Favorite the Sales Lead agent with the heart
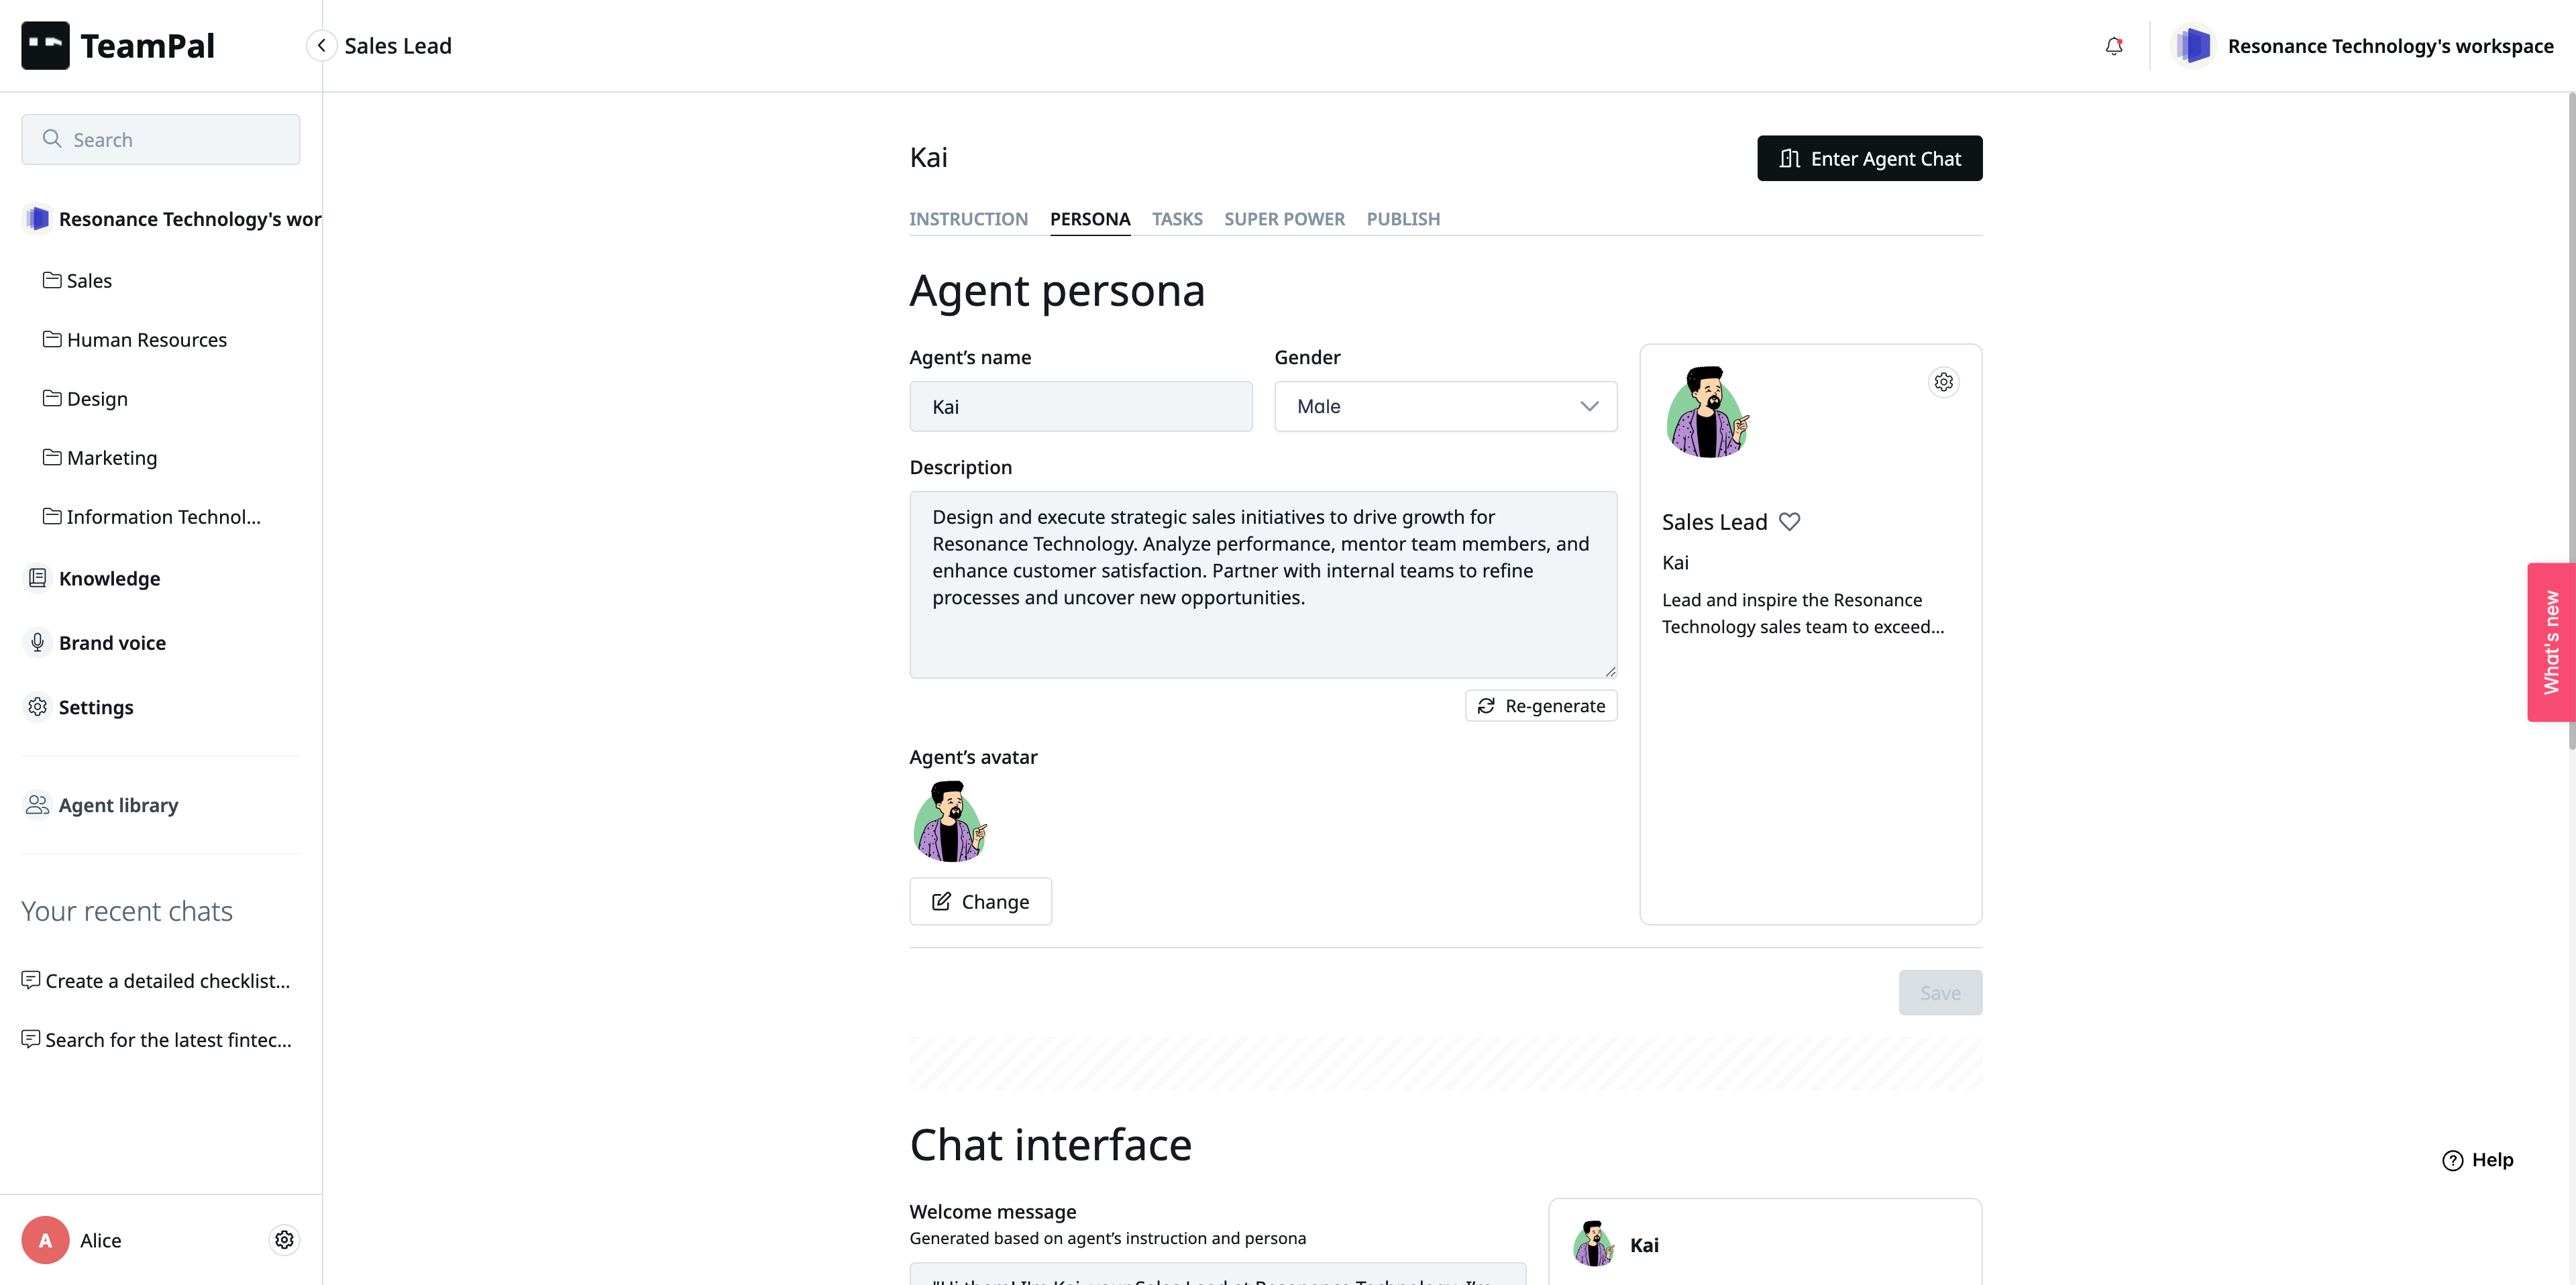Viewport: 2576px width, 1285px height. click(1789, 522)
